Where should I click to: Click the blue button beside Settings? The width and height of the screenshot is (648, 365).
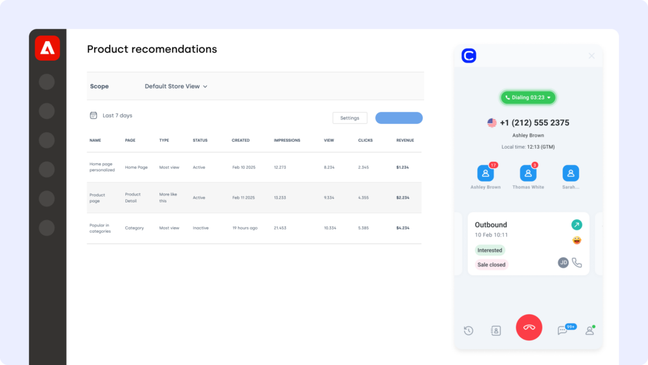point(399,118)
